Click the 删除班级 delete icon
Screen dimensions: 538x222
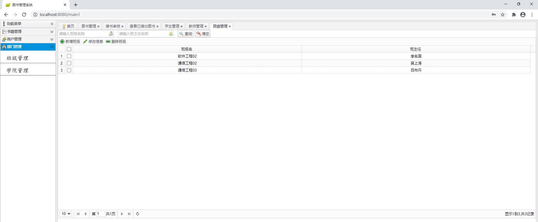[108, 42]
